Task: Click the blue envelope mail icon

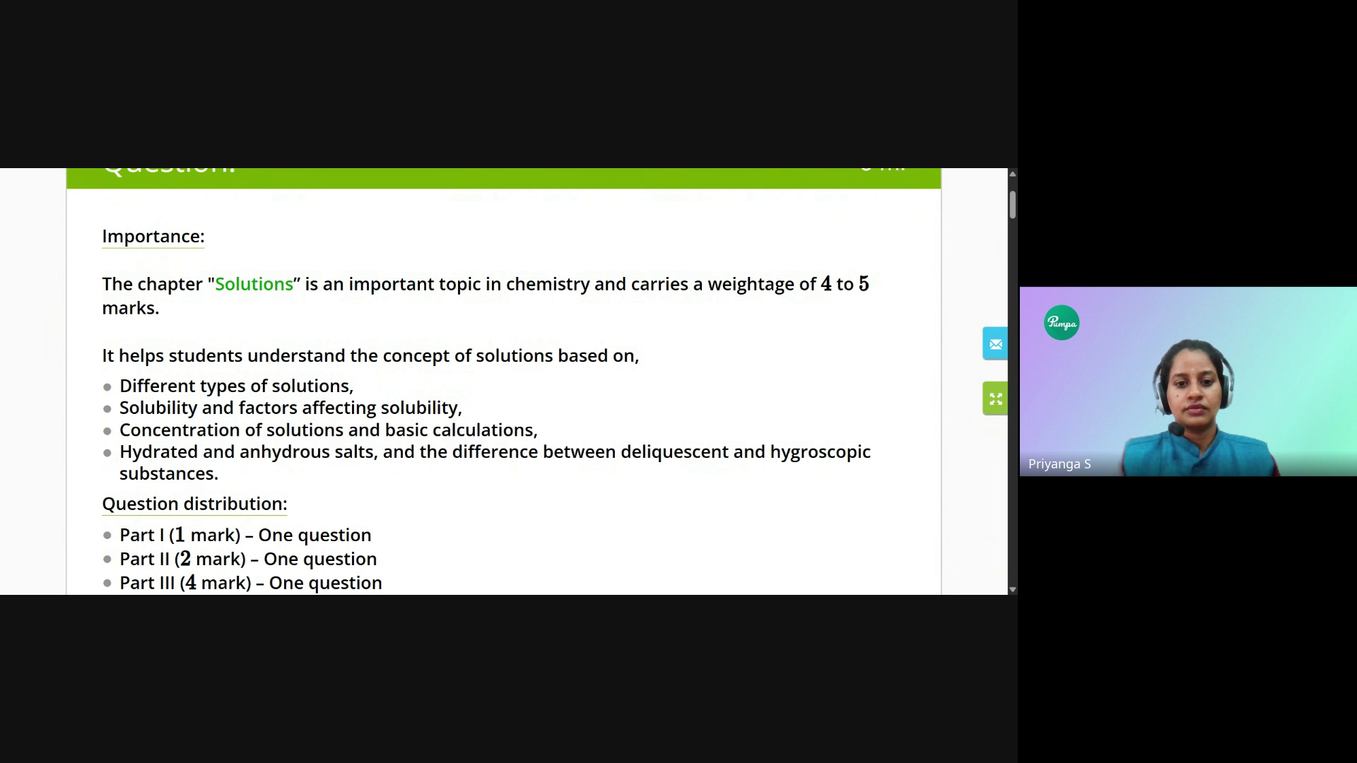Action: pyautogui.click(x=995, y=344)
